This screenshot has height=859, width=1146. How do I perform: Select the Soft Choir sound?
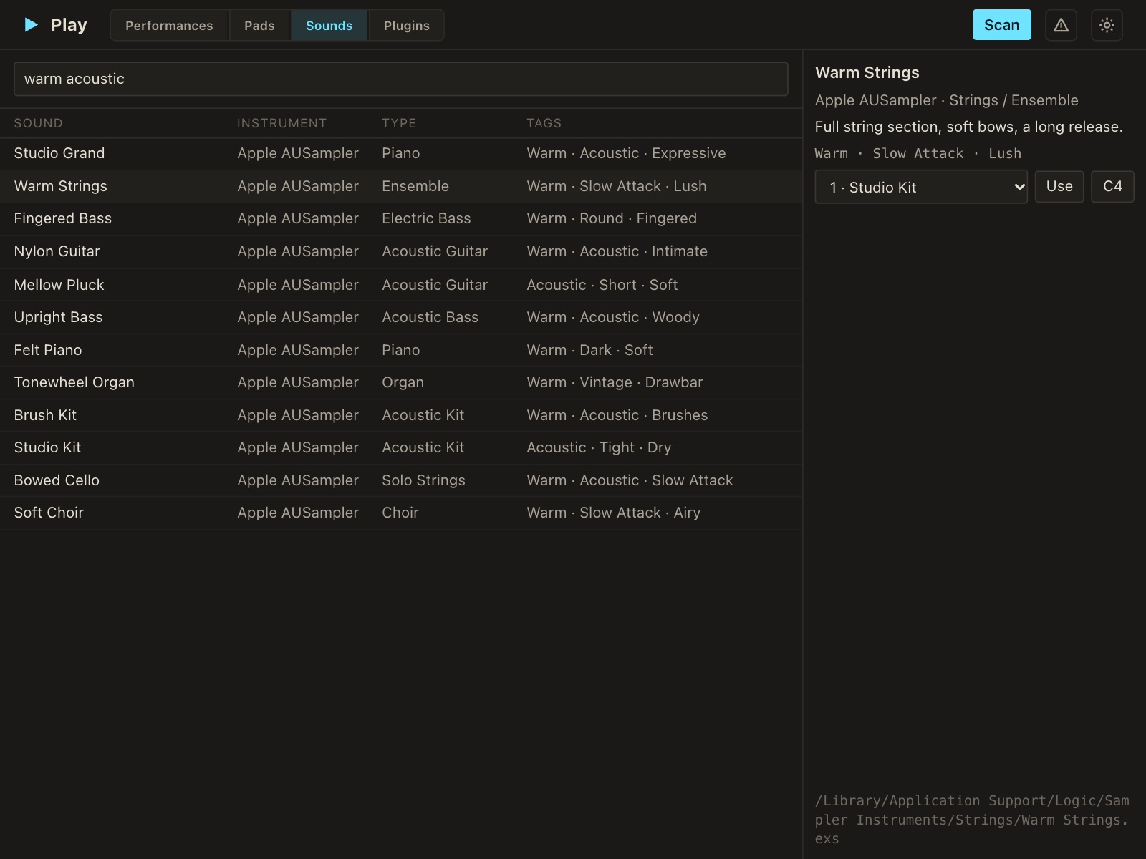pyautogui.click(x=401, y=513)
